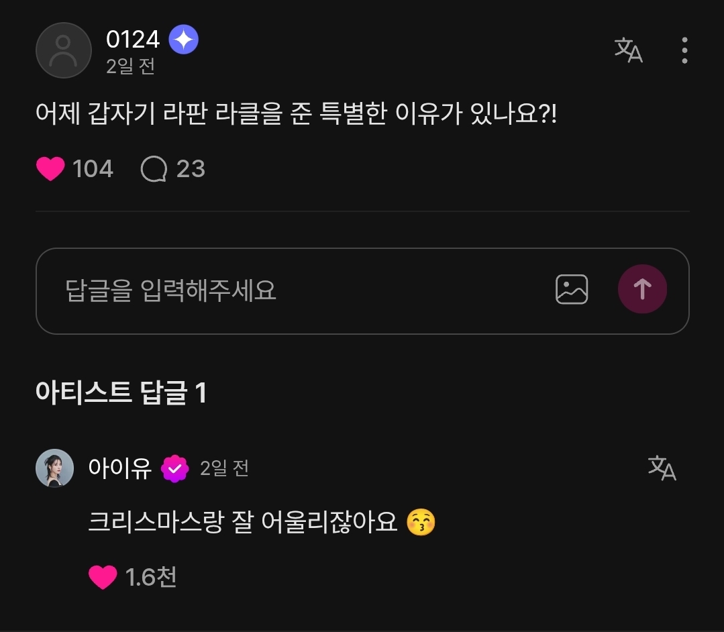Image resolution: width=724 pixels, height=632 pixels.
Task: Open the three-dot more options menu
Action: [684, 50]
